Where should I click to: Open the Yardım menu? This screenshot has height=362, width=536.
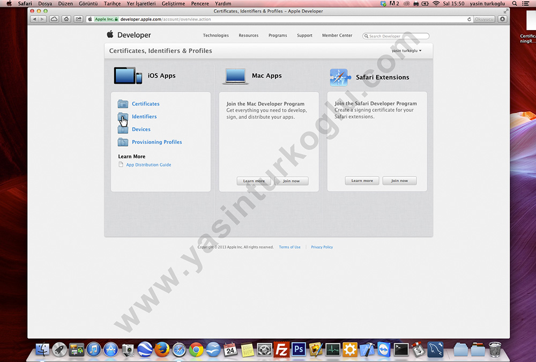(x=223, y=3)
